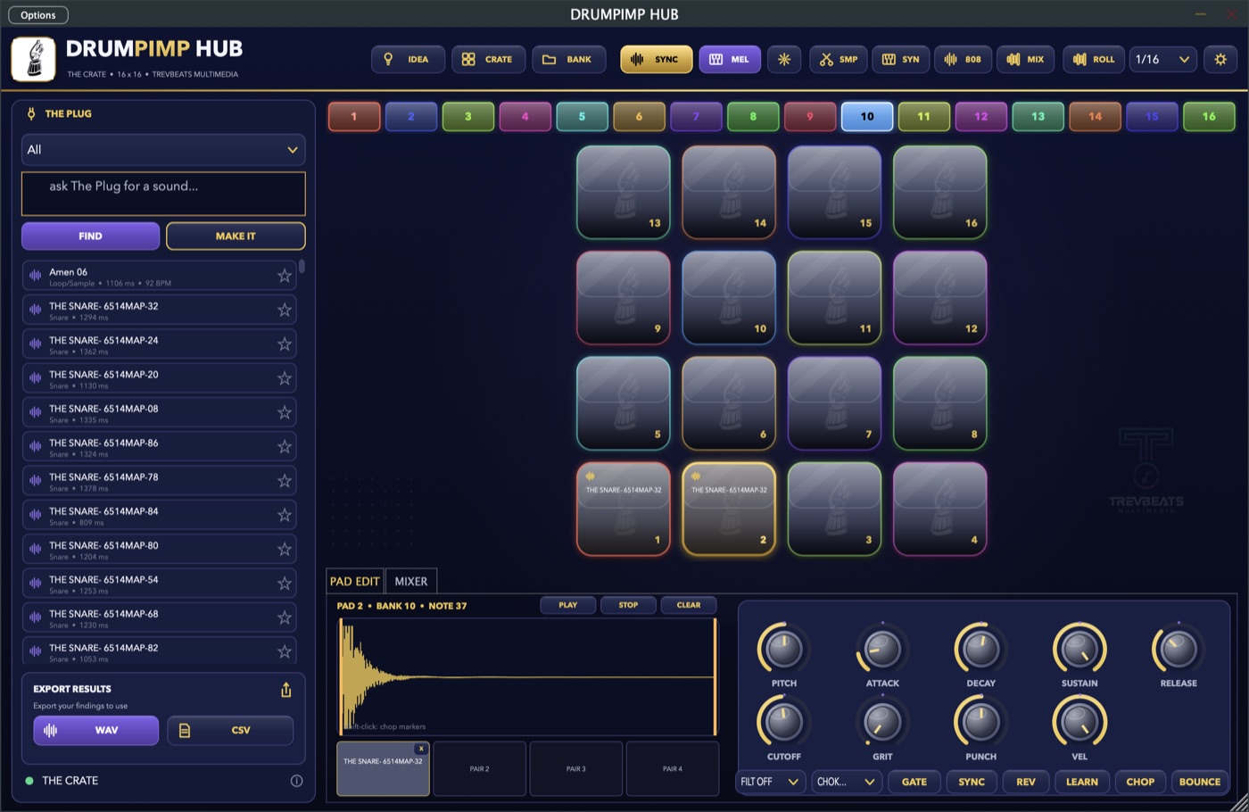This screenshot has width=1249, height=812.
Task: Trigger pad 1 with THE SNARE sample
Action: coord(624,509)
